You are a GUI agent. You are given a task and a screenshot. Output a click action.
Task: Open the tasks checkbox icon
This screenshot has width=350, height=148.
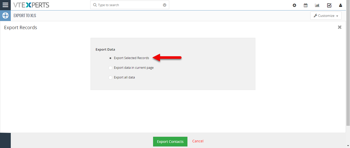(x=329, y=5)
